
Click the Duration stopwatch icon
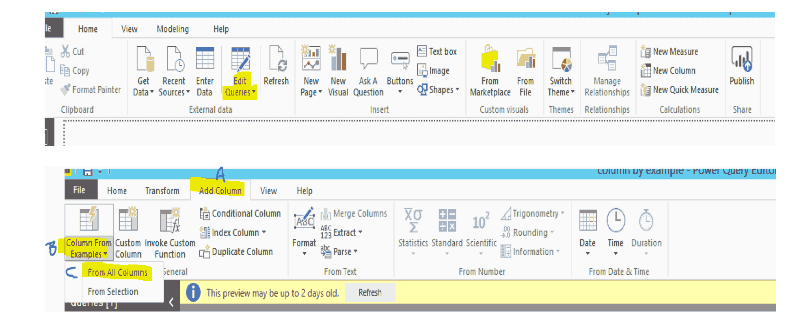(x=646, y=220)
